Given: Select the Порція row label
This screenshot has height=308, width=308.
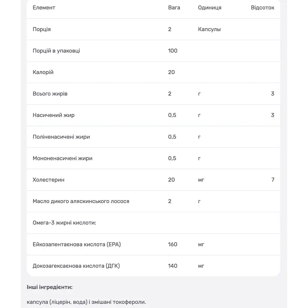Looking at the screenshot, I should [x=42, y=29].
